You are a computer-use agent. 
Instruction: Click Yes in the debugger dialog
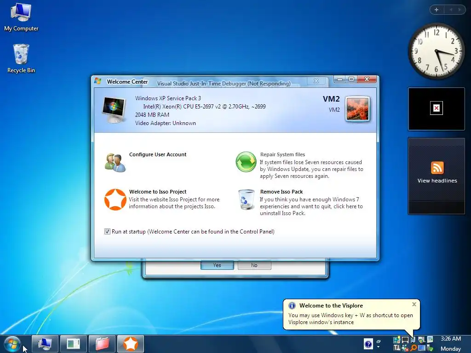pos(217,265)
